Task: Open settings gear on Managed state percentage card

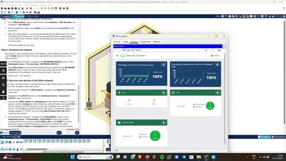Action: point(217,64)
